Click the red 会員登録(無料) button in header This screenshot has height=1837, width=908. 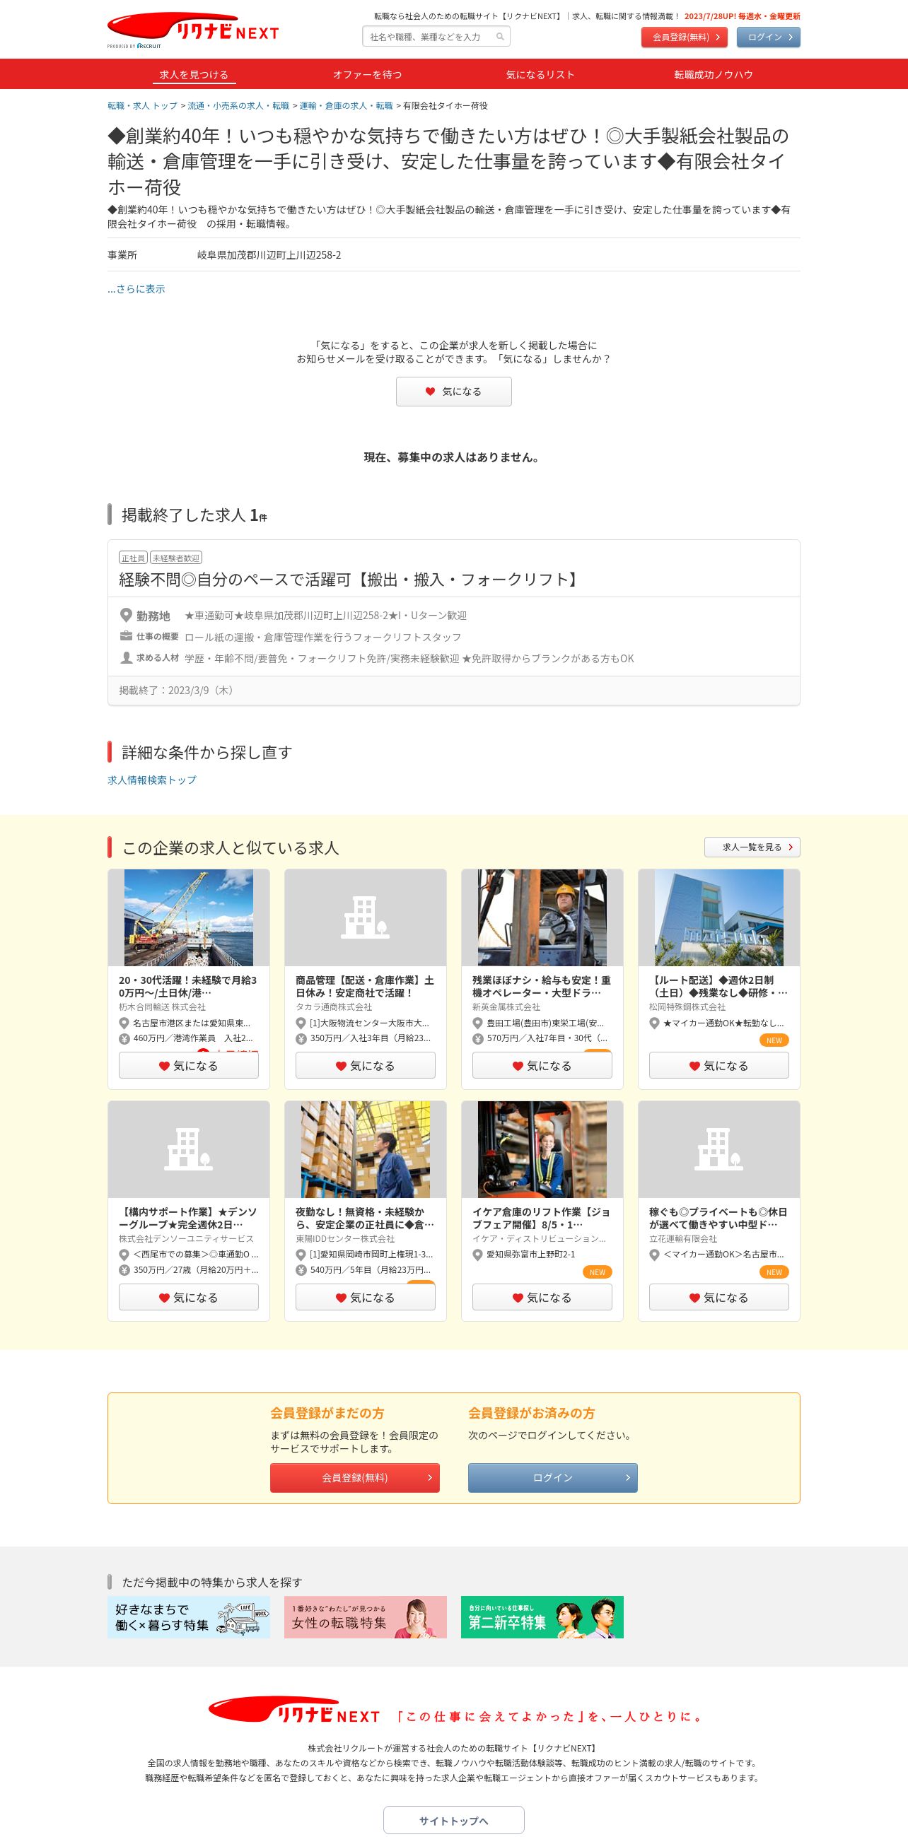684,37
